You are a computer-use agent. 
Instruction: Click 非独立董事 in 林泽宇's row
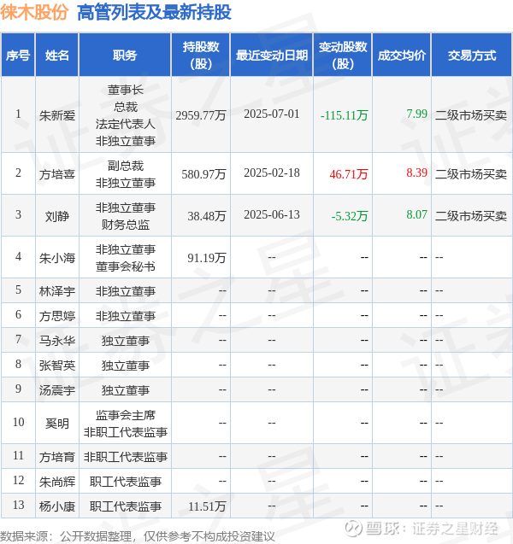[126, 291]
